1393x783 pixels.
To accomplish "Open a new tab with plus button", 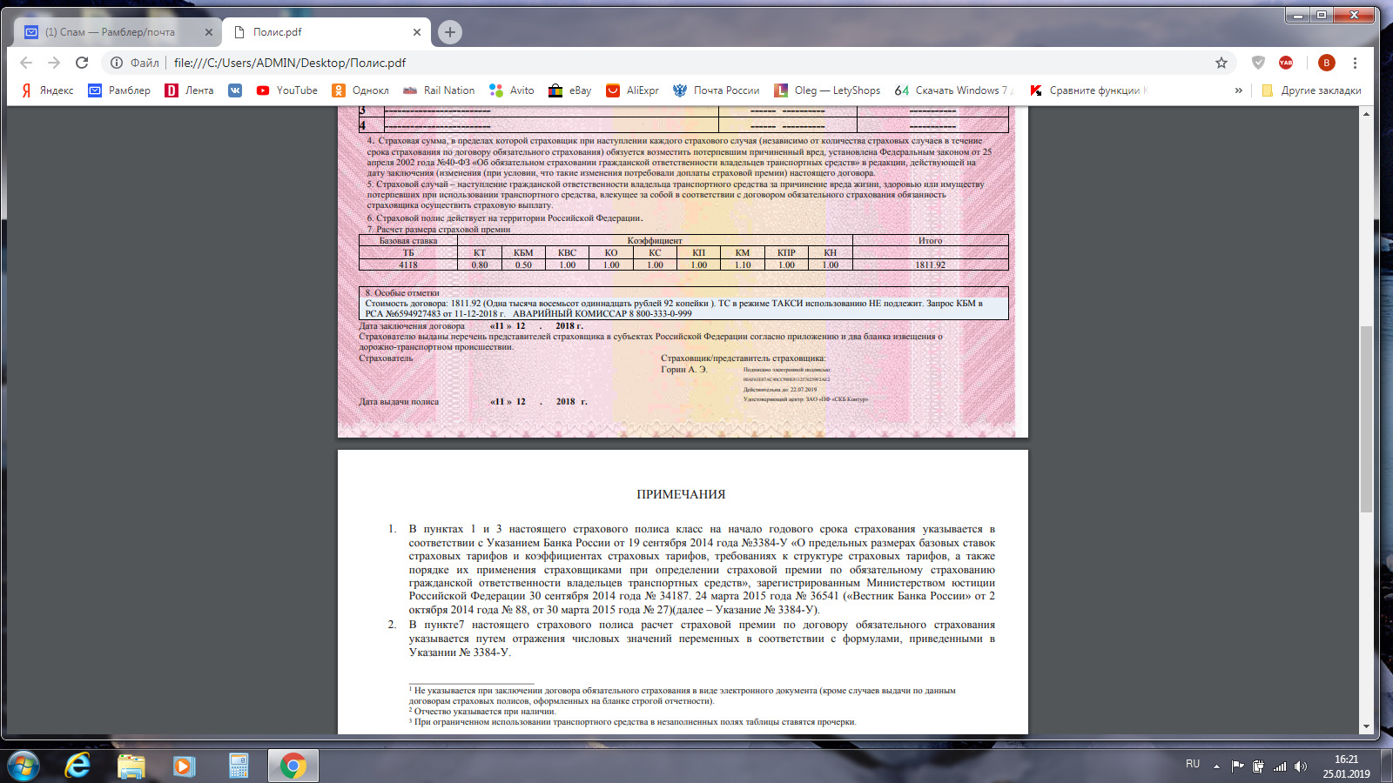I will (x=449, y=32).
